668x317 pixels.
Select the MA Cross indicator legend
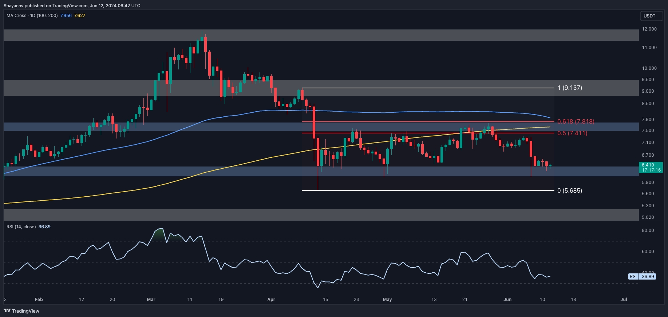[x=32, y=16]
